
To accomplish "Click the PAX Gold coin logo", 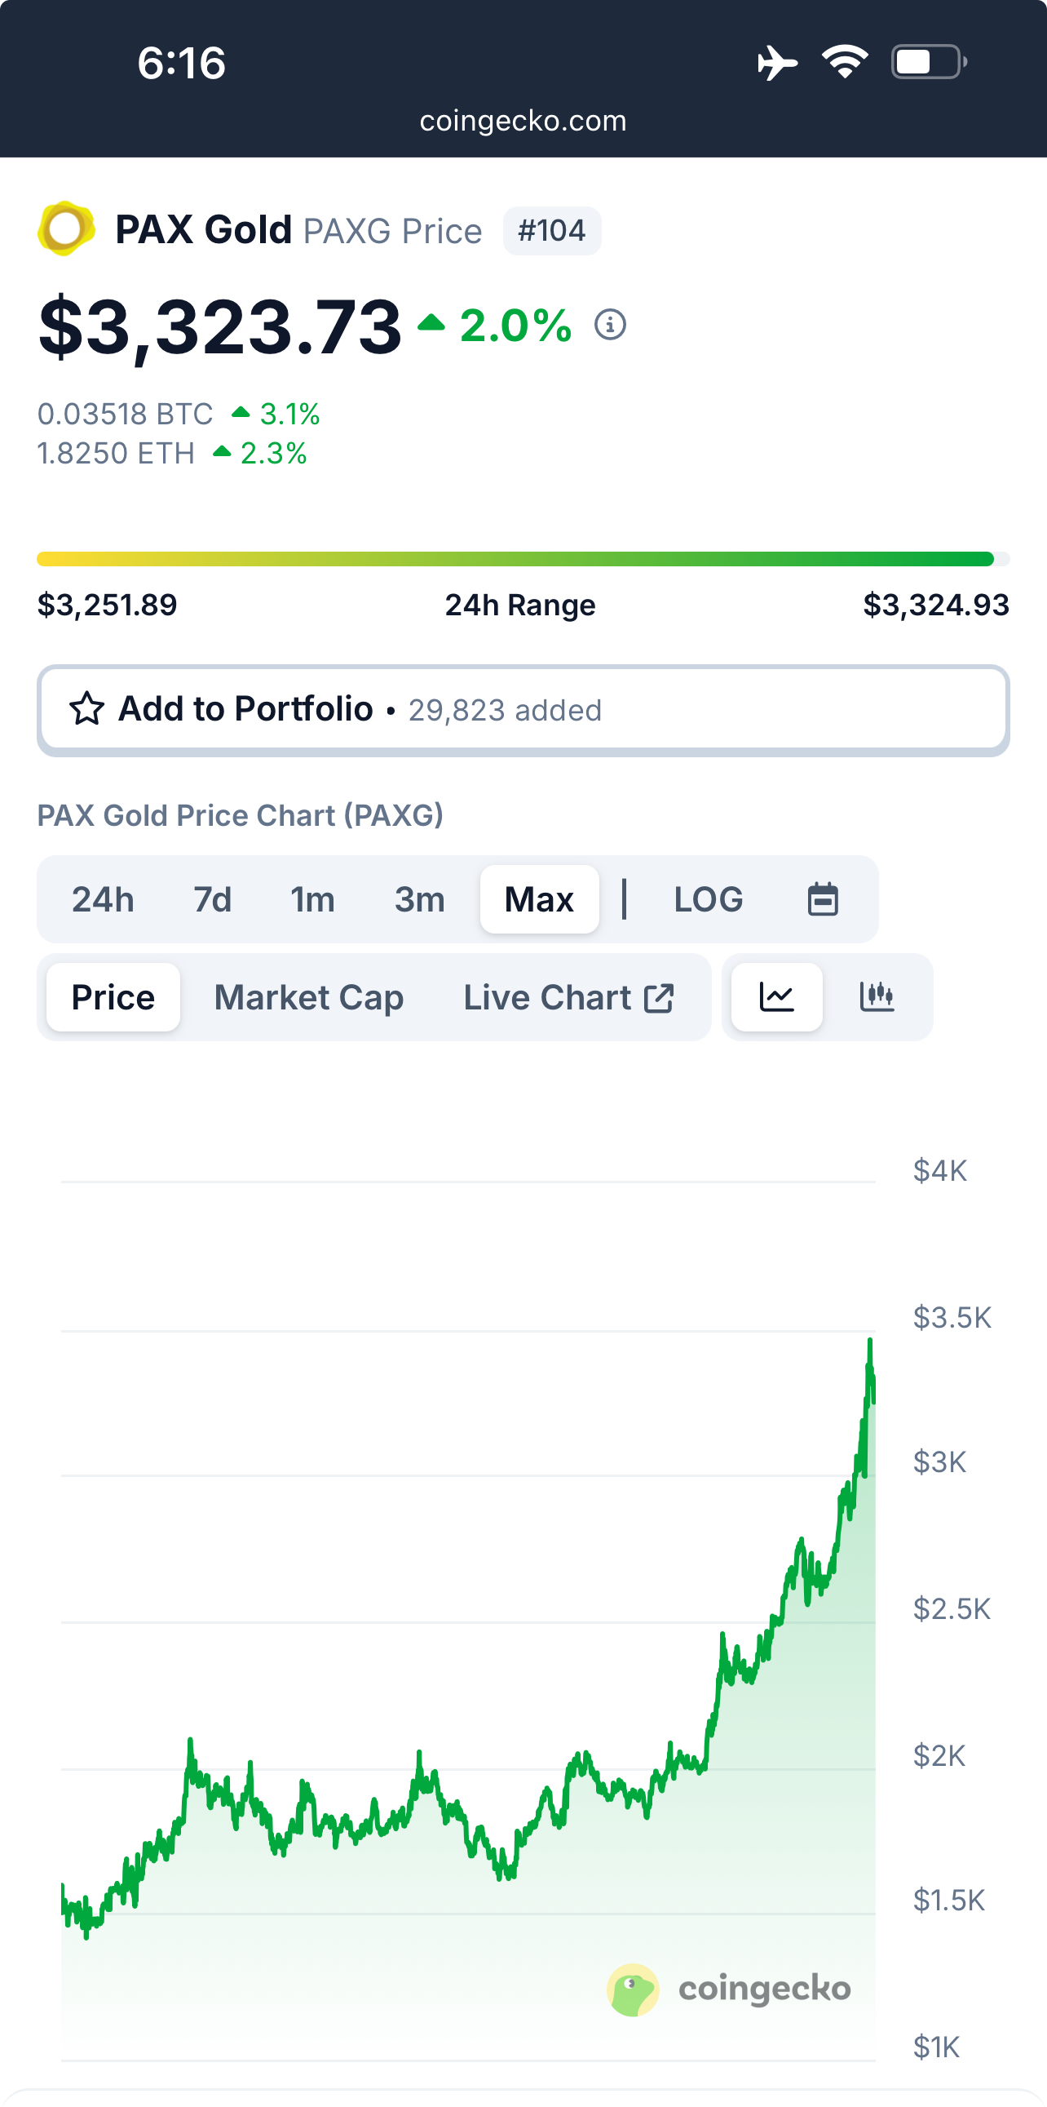I will tap(65, 229).
